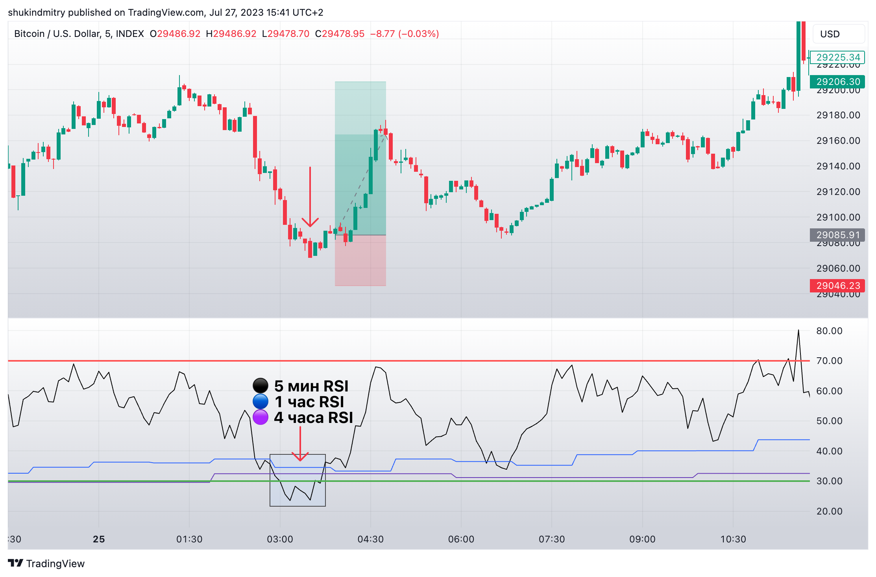
Task: Click the 03:00 time axis label
Action: (x=280, y=539)
